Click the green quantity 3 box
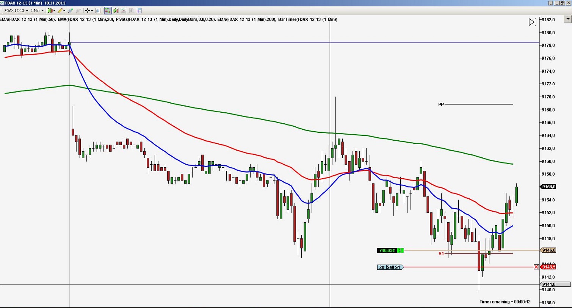 tap(400, 250)
